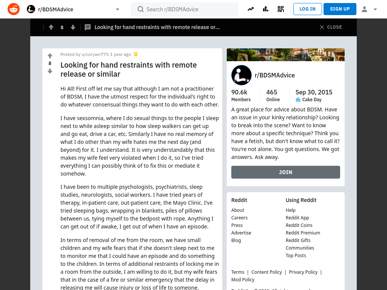Screen dimensions: 387x290
Task: Close the post overlay with CLOSE
Action: tap(331, 27)
